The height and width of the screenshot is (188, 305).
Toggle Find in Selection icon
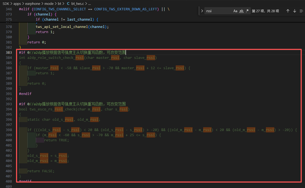(301, 11)
